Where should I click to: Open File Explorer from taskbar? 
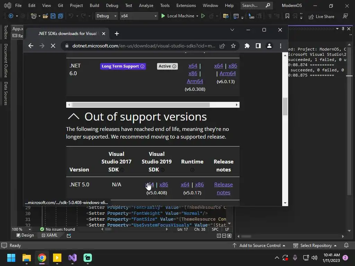[x=26, y=258]
